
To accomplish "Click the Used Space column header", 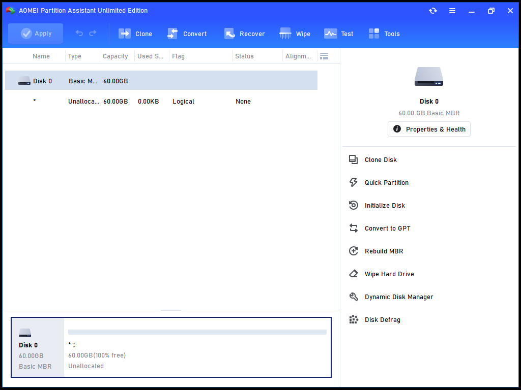I will tap(151, 56).
